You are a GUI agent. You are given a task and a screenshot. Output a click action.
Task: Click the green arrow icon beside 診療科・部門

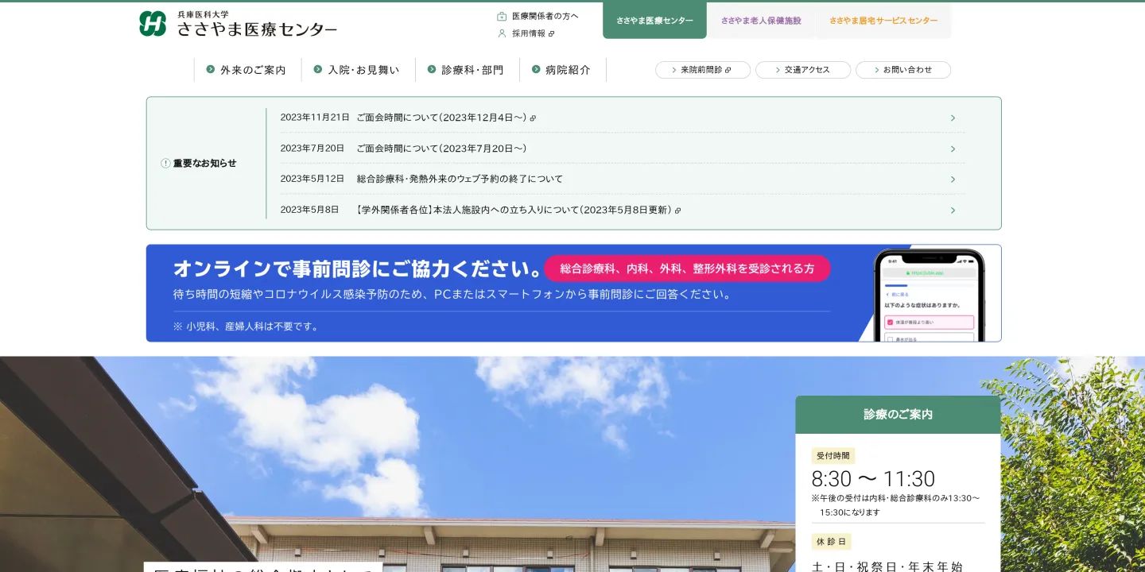[432, 69]
